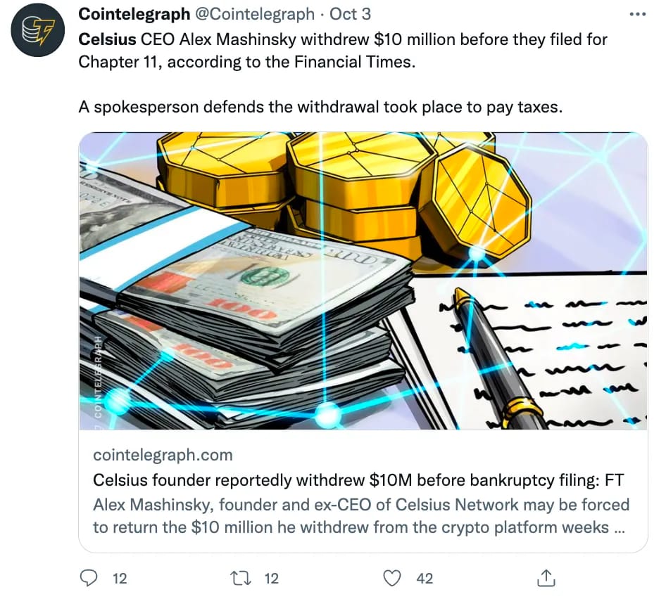Click the Alex Mashinsky article description
This screenshot has width=666, height=599.
point(361,516)
